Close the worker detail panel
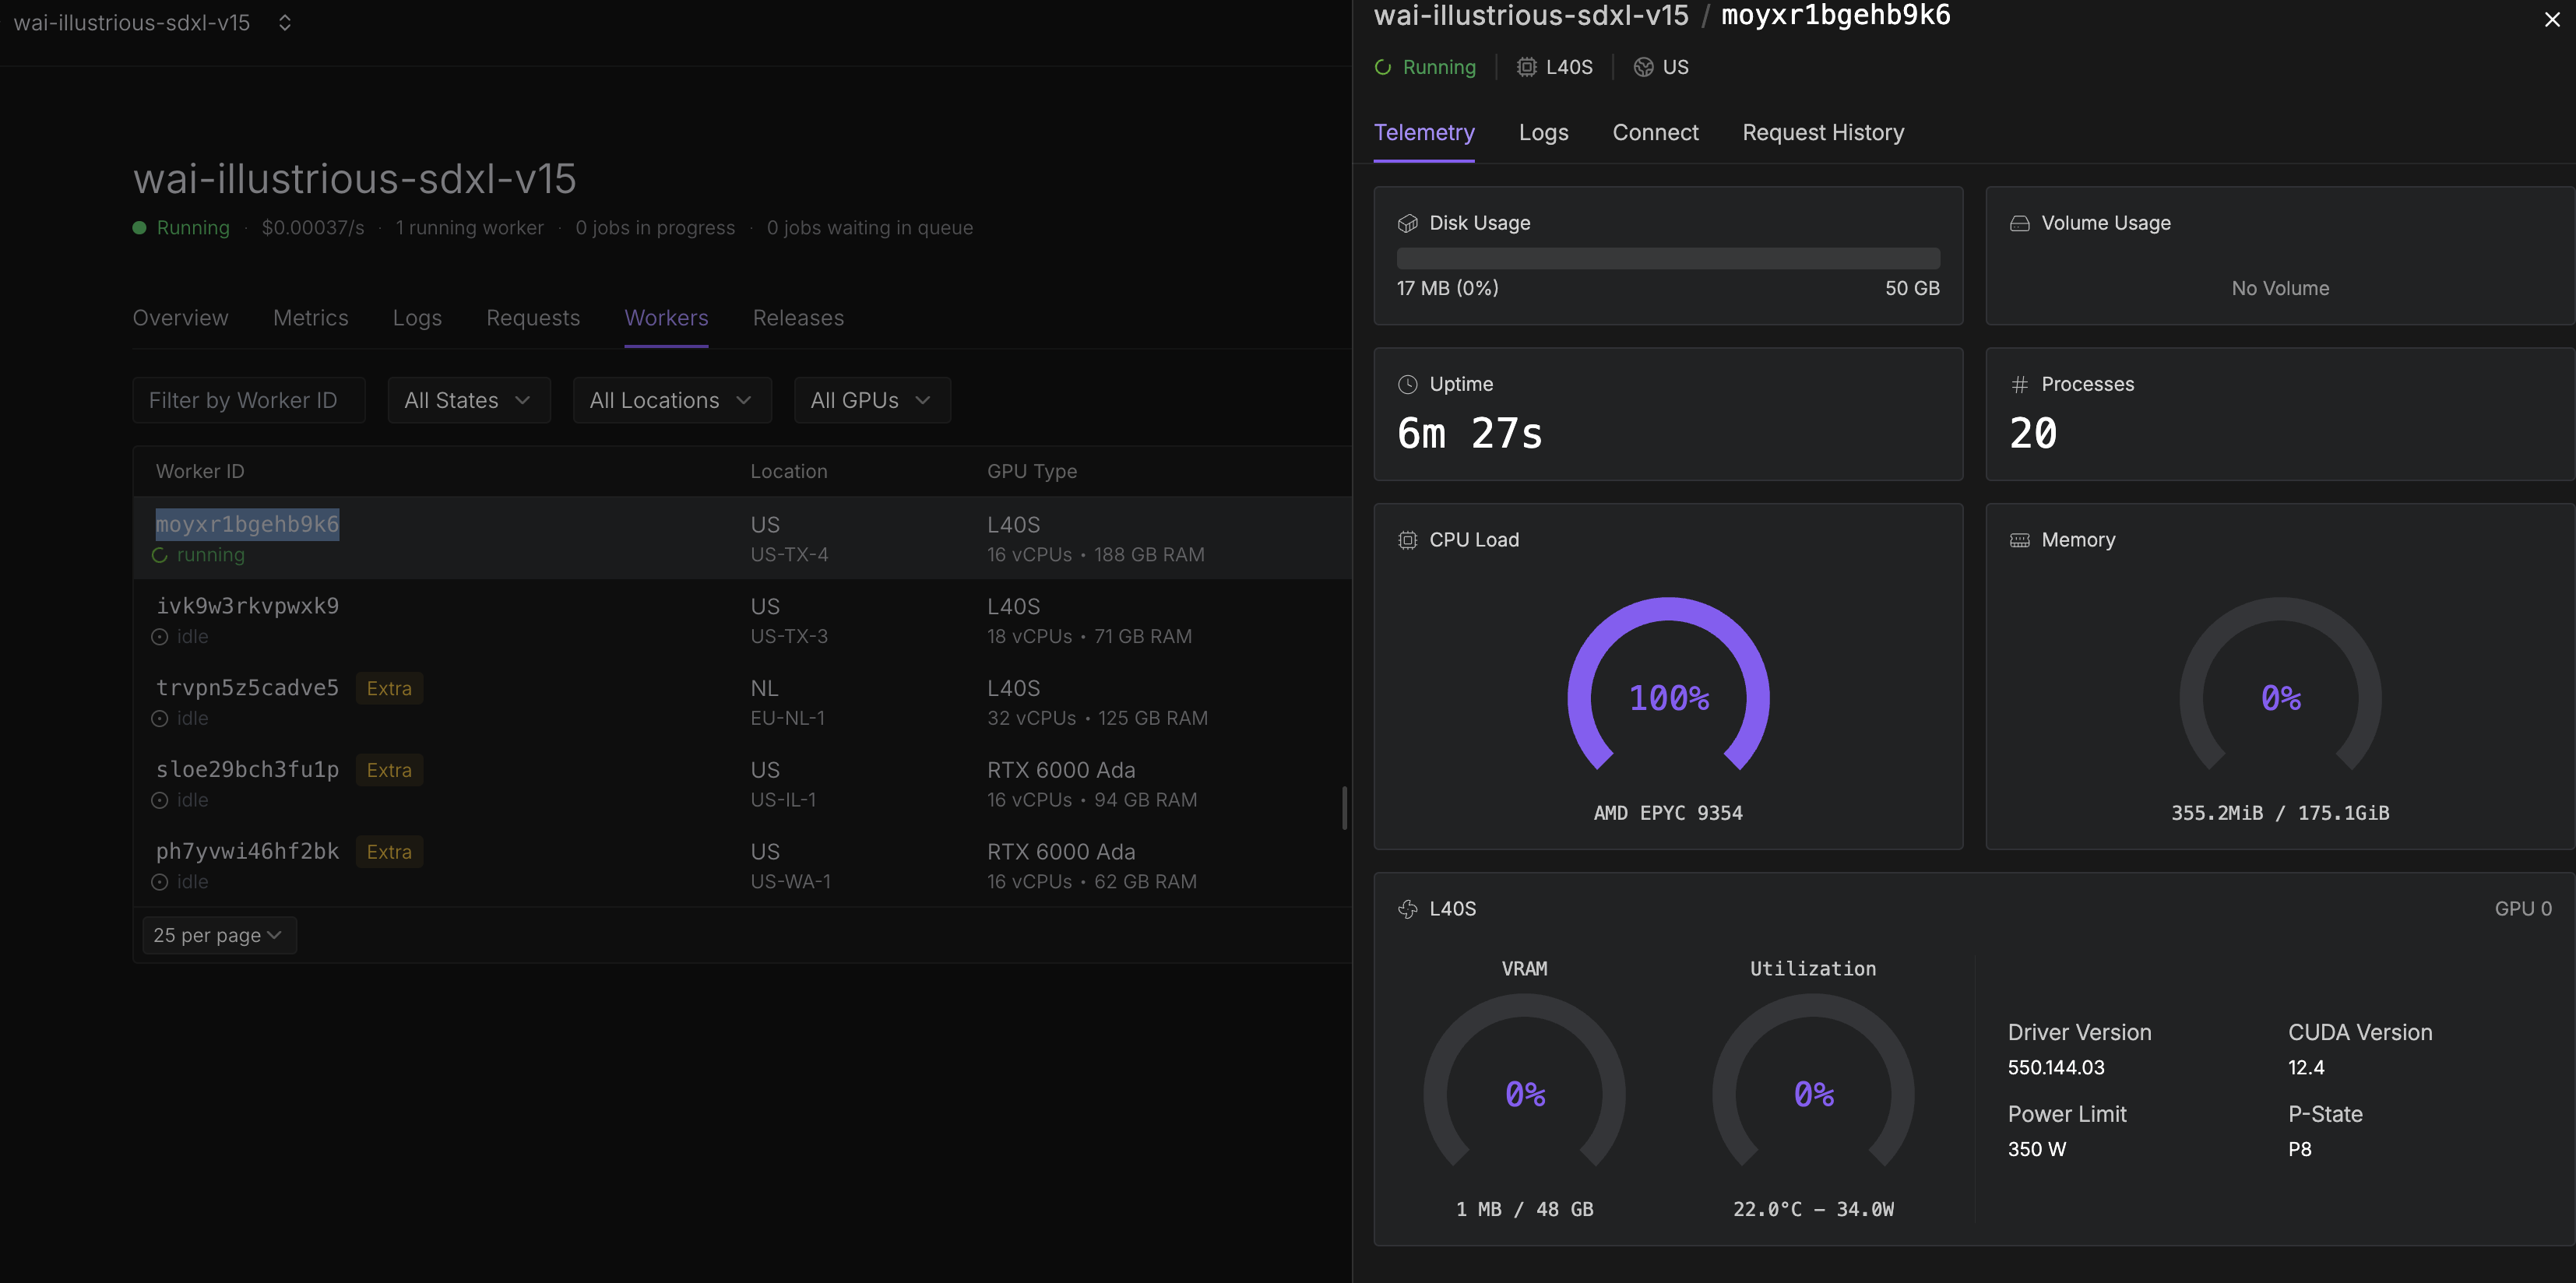2576x1283 pixels. 2551,20
